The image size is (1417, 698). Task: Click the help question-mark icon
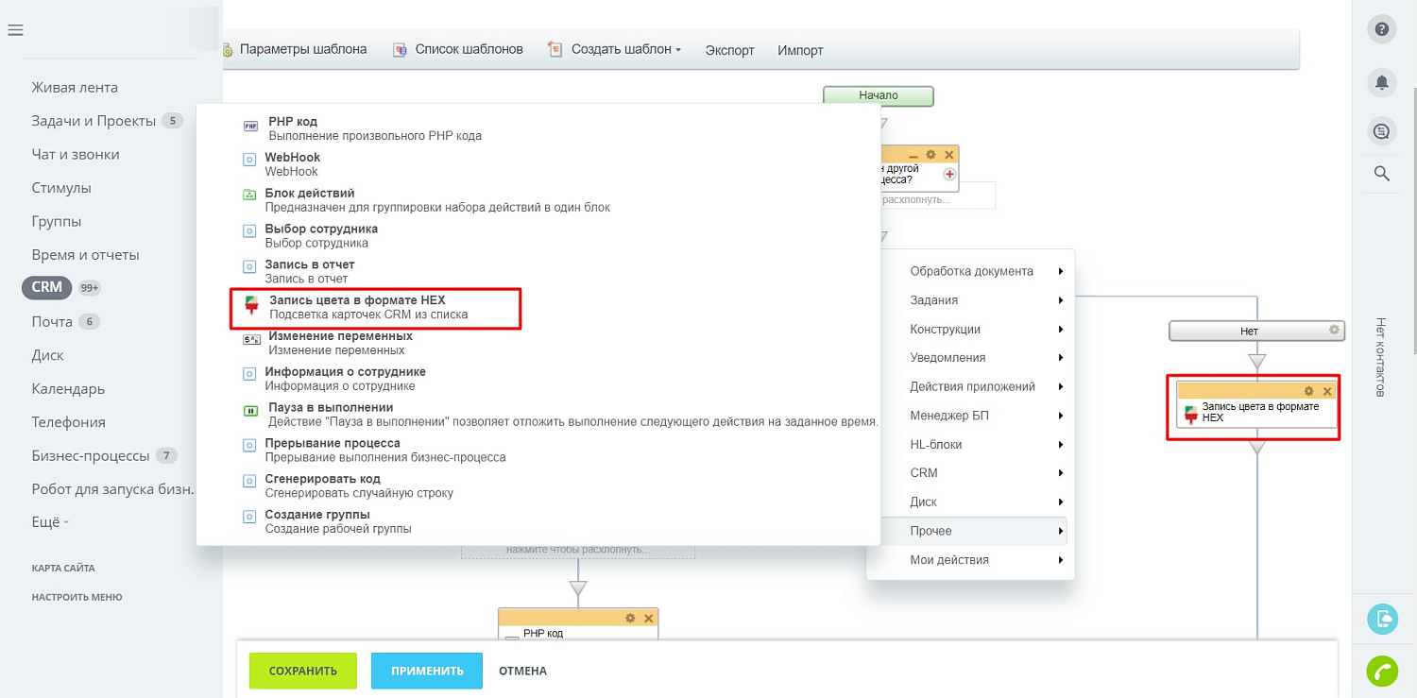tap(1381, 28)
